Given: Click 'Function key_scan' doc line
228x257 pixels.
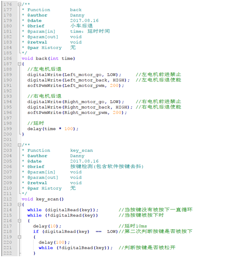Looking at the screenshot, I should (x=57, y=150).
